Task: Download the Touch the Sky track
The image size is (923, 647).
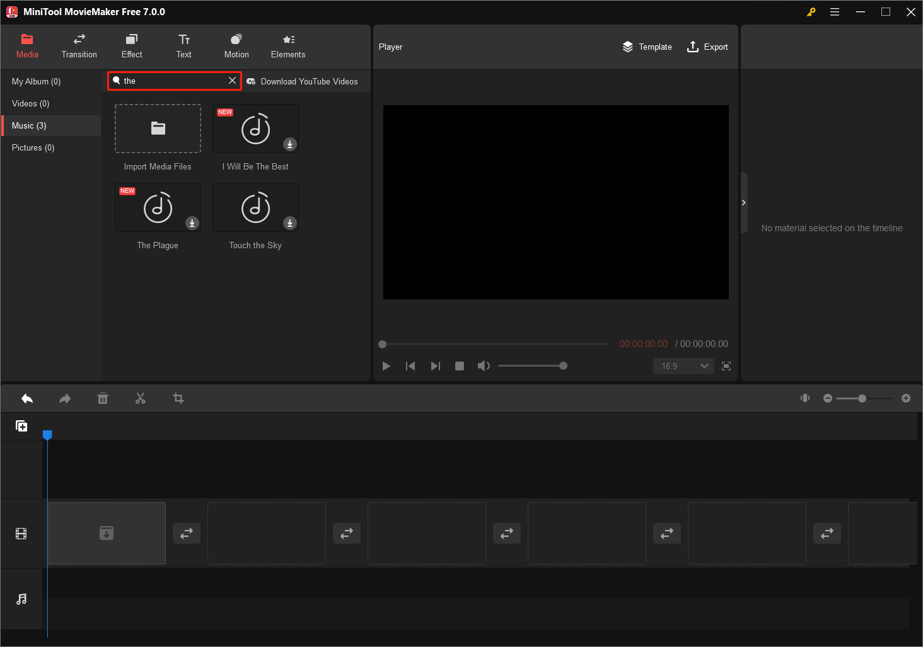Action: point(289,223)
